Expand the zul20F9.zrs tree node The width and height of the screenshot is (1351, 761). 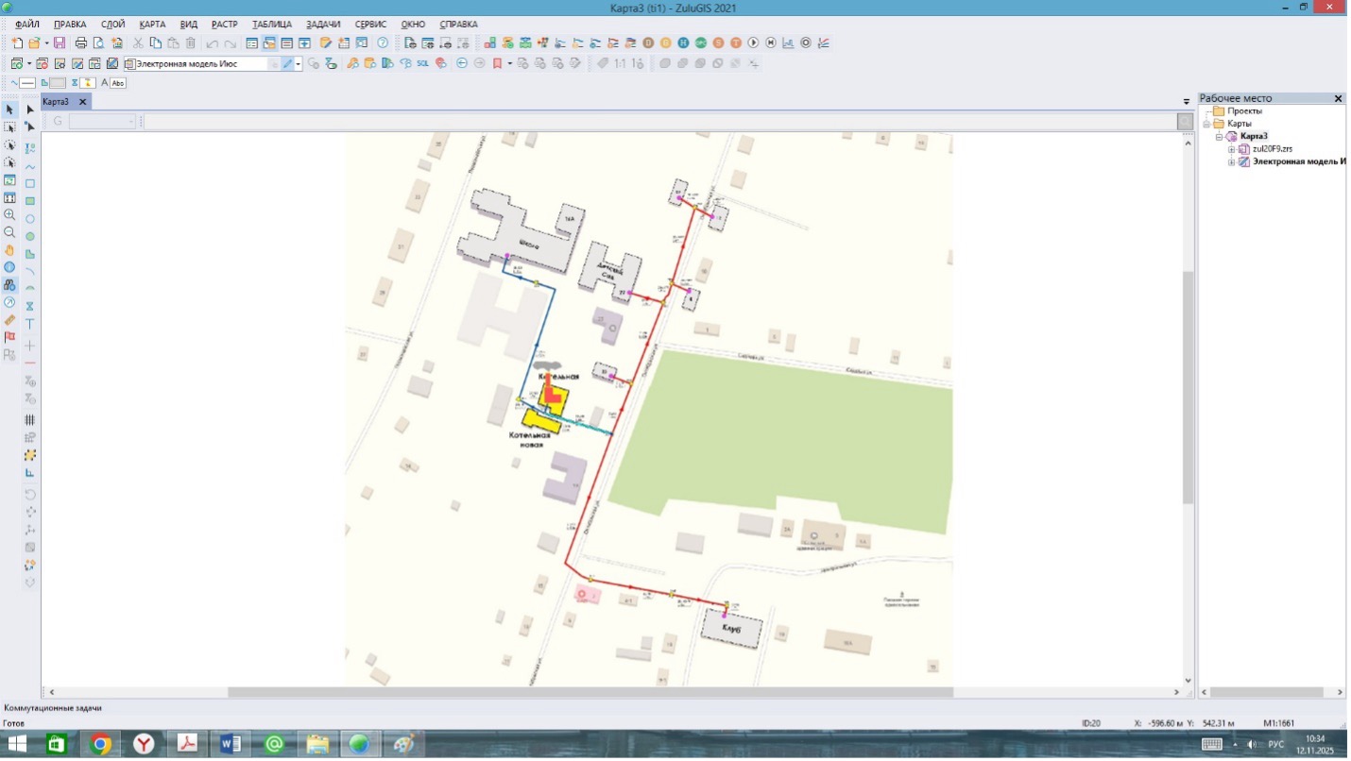[1232, 149]
